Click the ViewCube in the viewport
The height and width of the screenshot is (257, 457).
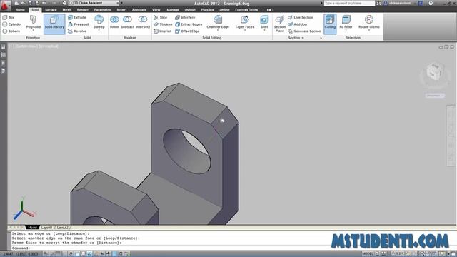(435, 71)
